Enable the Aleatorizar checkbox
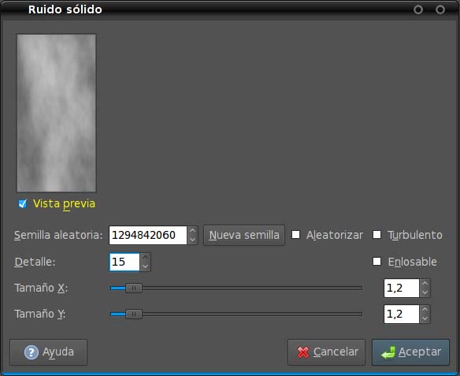The width and height of the screenshot is (460, 376). pyautogui.click(x=295, y=235)
